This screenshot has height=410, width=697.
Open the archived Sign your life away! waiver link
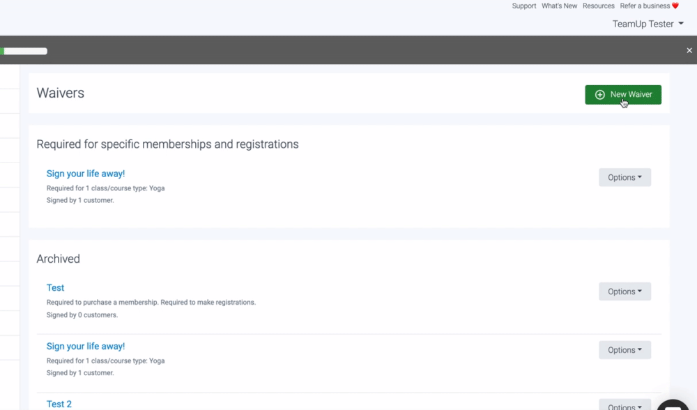(86, 346)
